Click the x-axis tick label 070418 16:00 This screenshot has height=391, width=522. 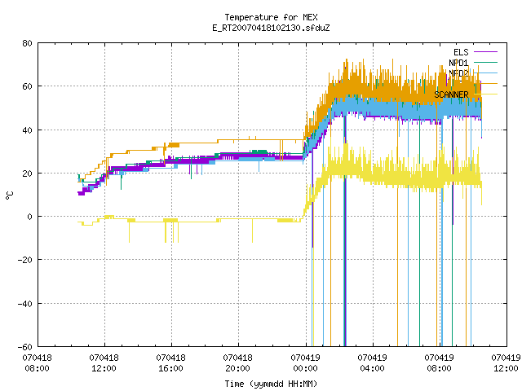(x=170, y=363)
